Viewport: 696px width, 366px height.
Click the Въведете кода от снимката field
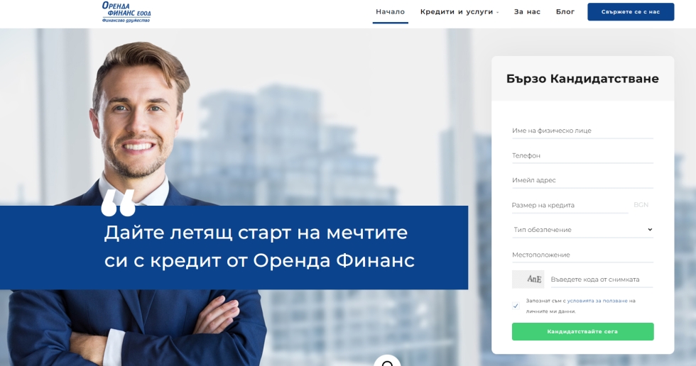coord(602,279)
